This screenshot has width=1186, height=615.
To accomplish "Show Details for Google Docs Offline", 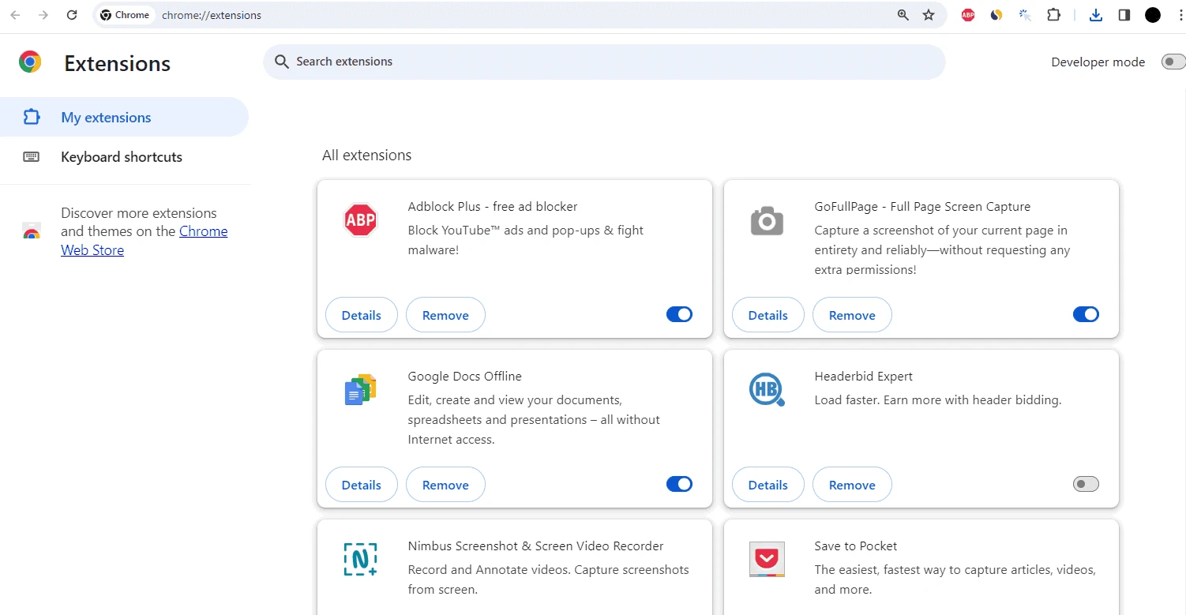I will point(362,485).
